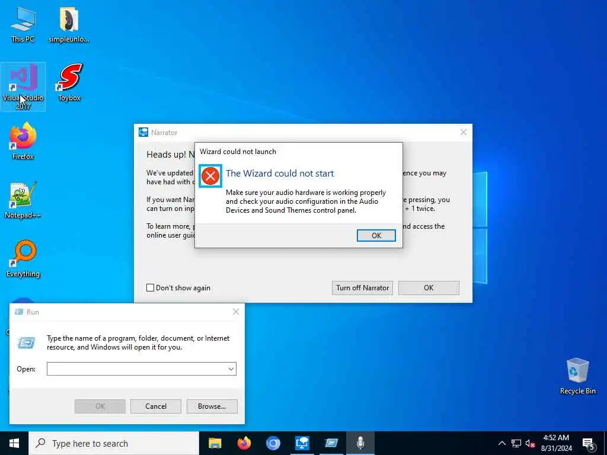Viewport: 607px width, 455px height.
Task: Click the Run dialog title icon
Action: click(x=19, y=312)
